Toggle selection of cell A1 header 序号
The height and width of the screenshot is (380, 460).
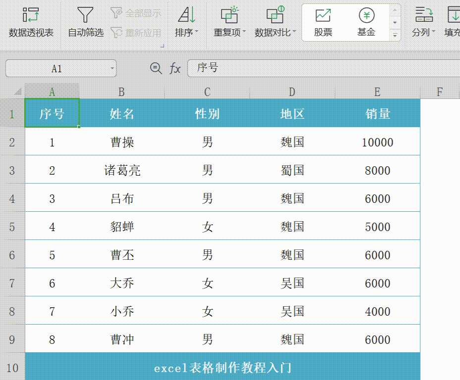tap(52, 113)
